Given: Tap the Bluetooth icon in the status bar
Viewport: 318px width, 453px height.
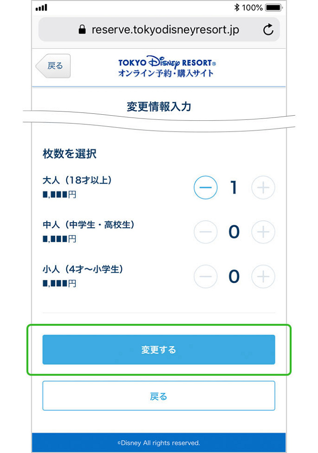Looking at the screenshot, I should tap(236, 7).
